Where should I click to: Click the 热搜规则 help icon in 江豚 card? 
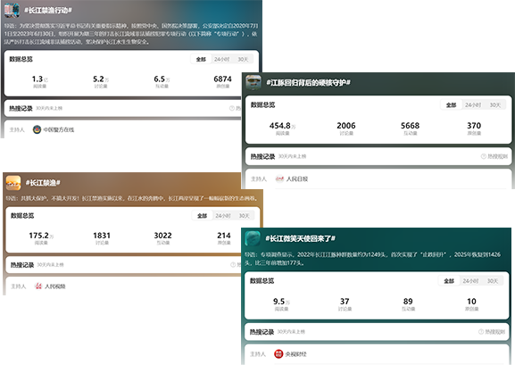[x=484, y=156]
